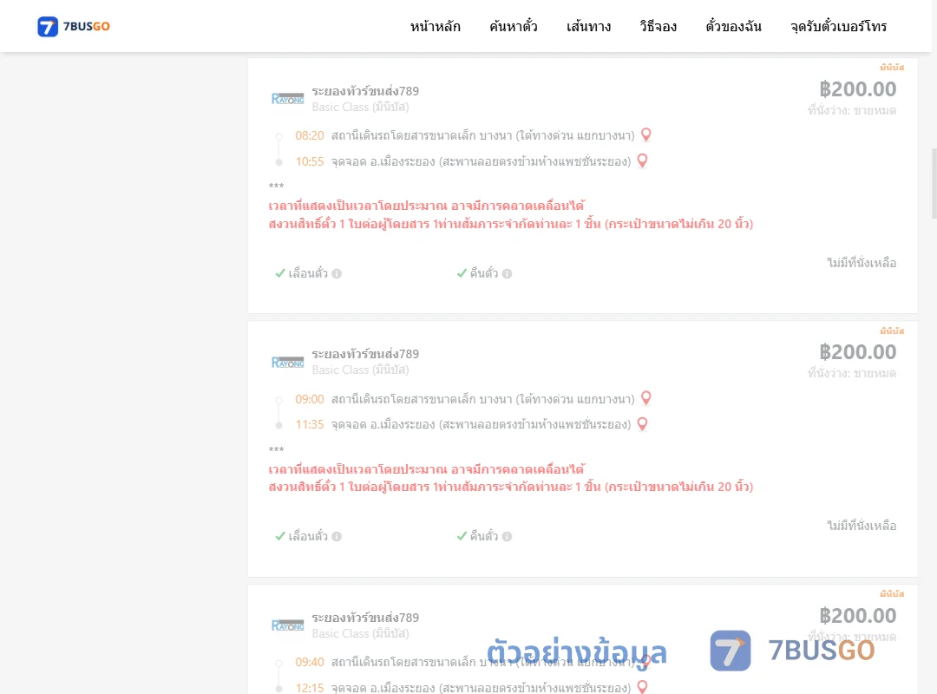This screenshot has height=694, width=937.
Task: Open the map pin for the 11:35 arrival stop
Action: click(642, 424)
